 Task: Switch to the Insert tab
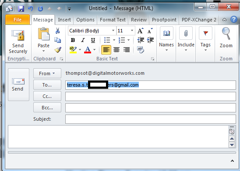[x=64, y=20]
